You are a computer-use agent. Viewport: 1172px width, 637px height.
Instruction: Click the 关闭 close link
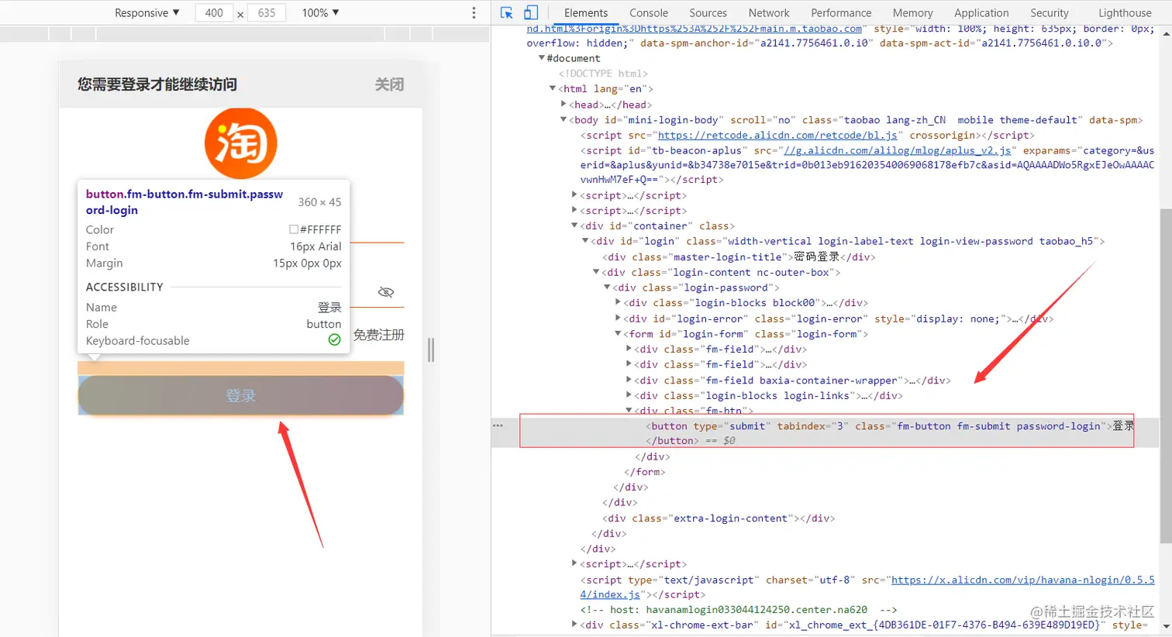coord(389,84)
